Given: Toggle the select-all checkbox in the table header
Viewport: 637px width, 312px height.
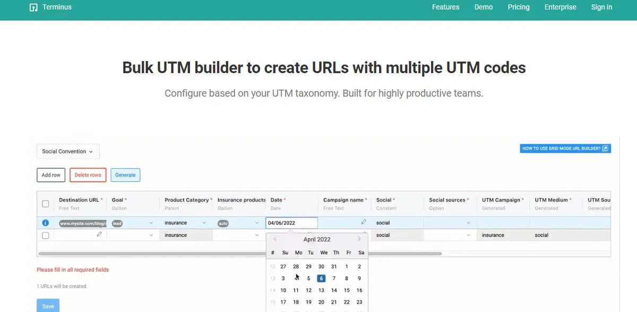Looking at the screenshot, I should click(45, 203).
